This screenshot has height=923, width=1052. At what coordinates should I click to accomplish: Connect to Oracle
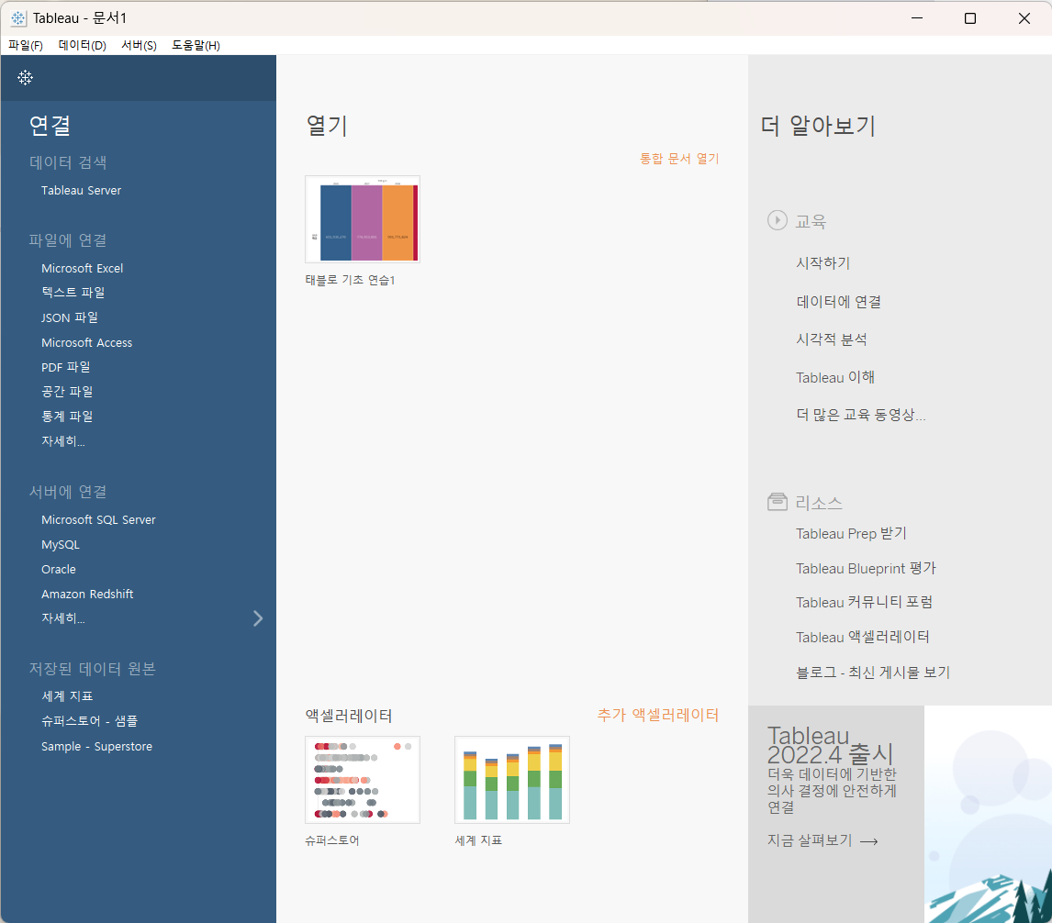pyautogui.click(x=59, y=570)
